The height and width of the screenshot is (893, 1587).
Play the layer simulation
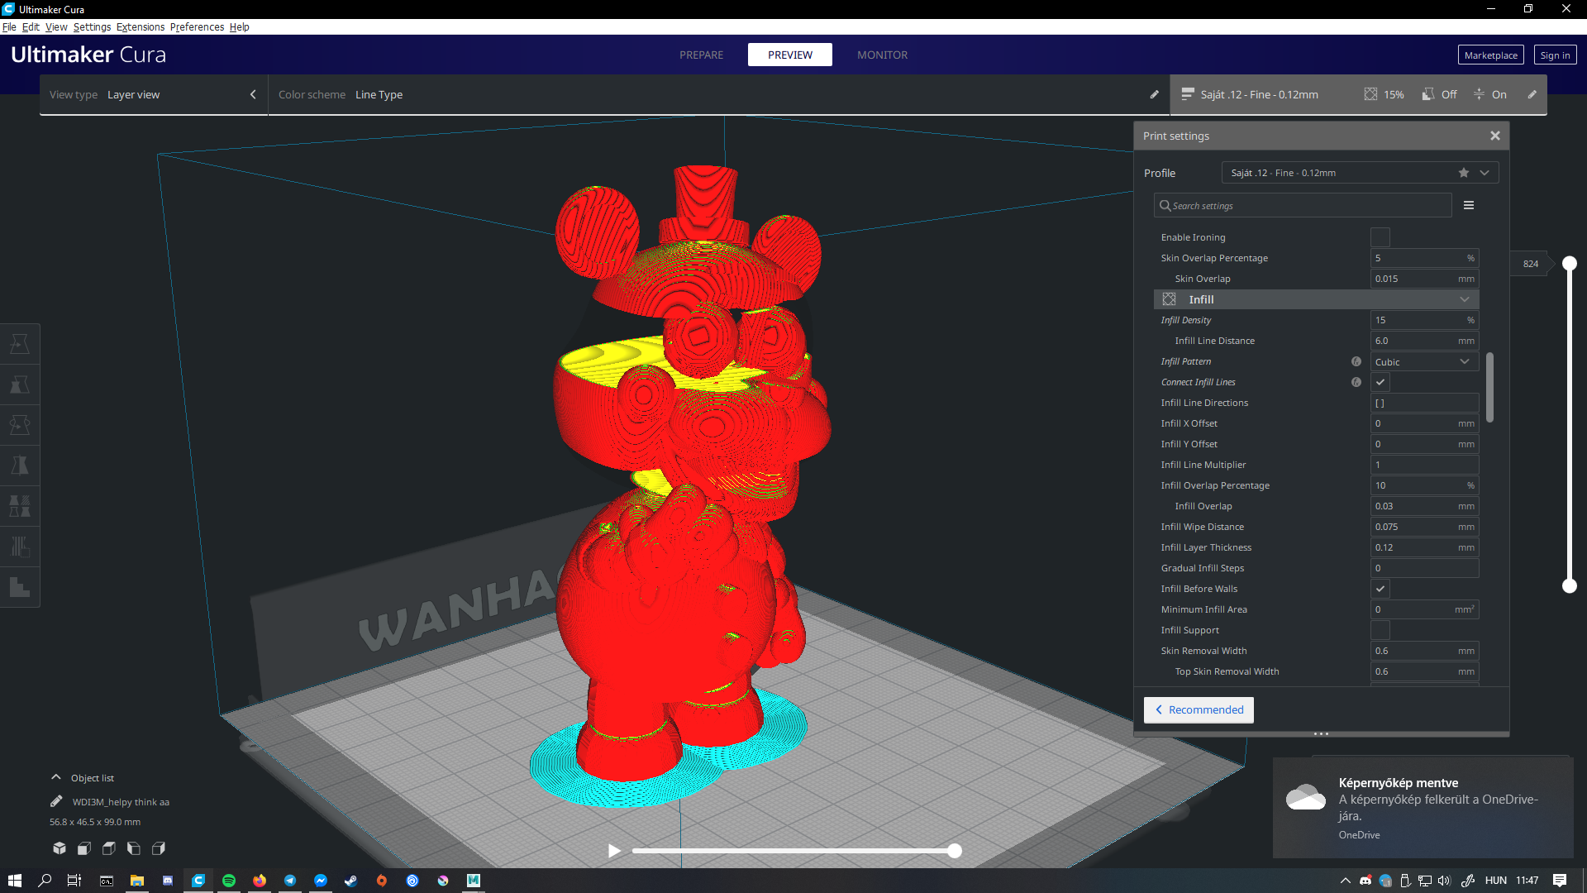614,851
